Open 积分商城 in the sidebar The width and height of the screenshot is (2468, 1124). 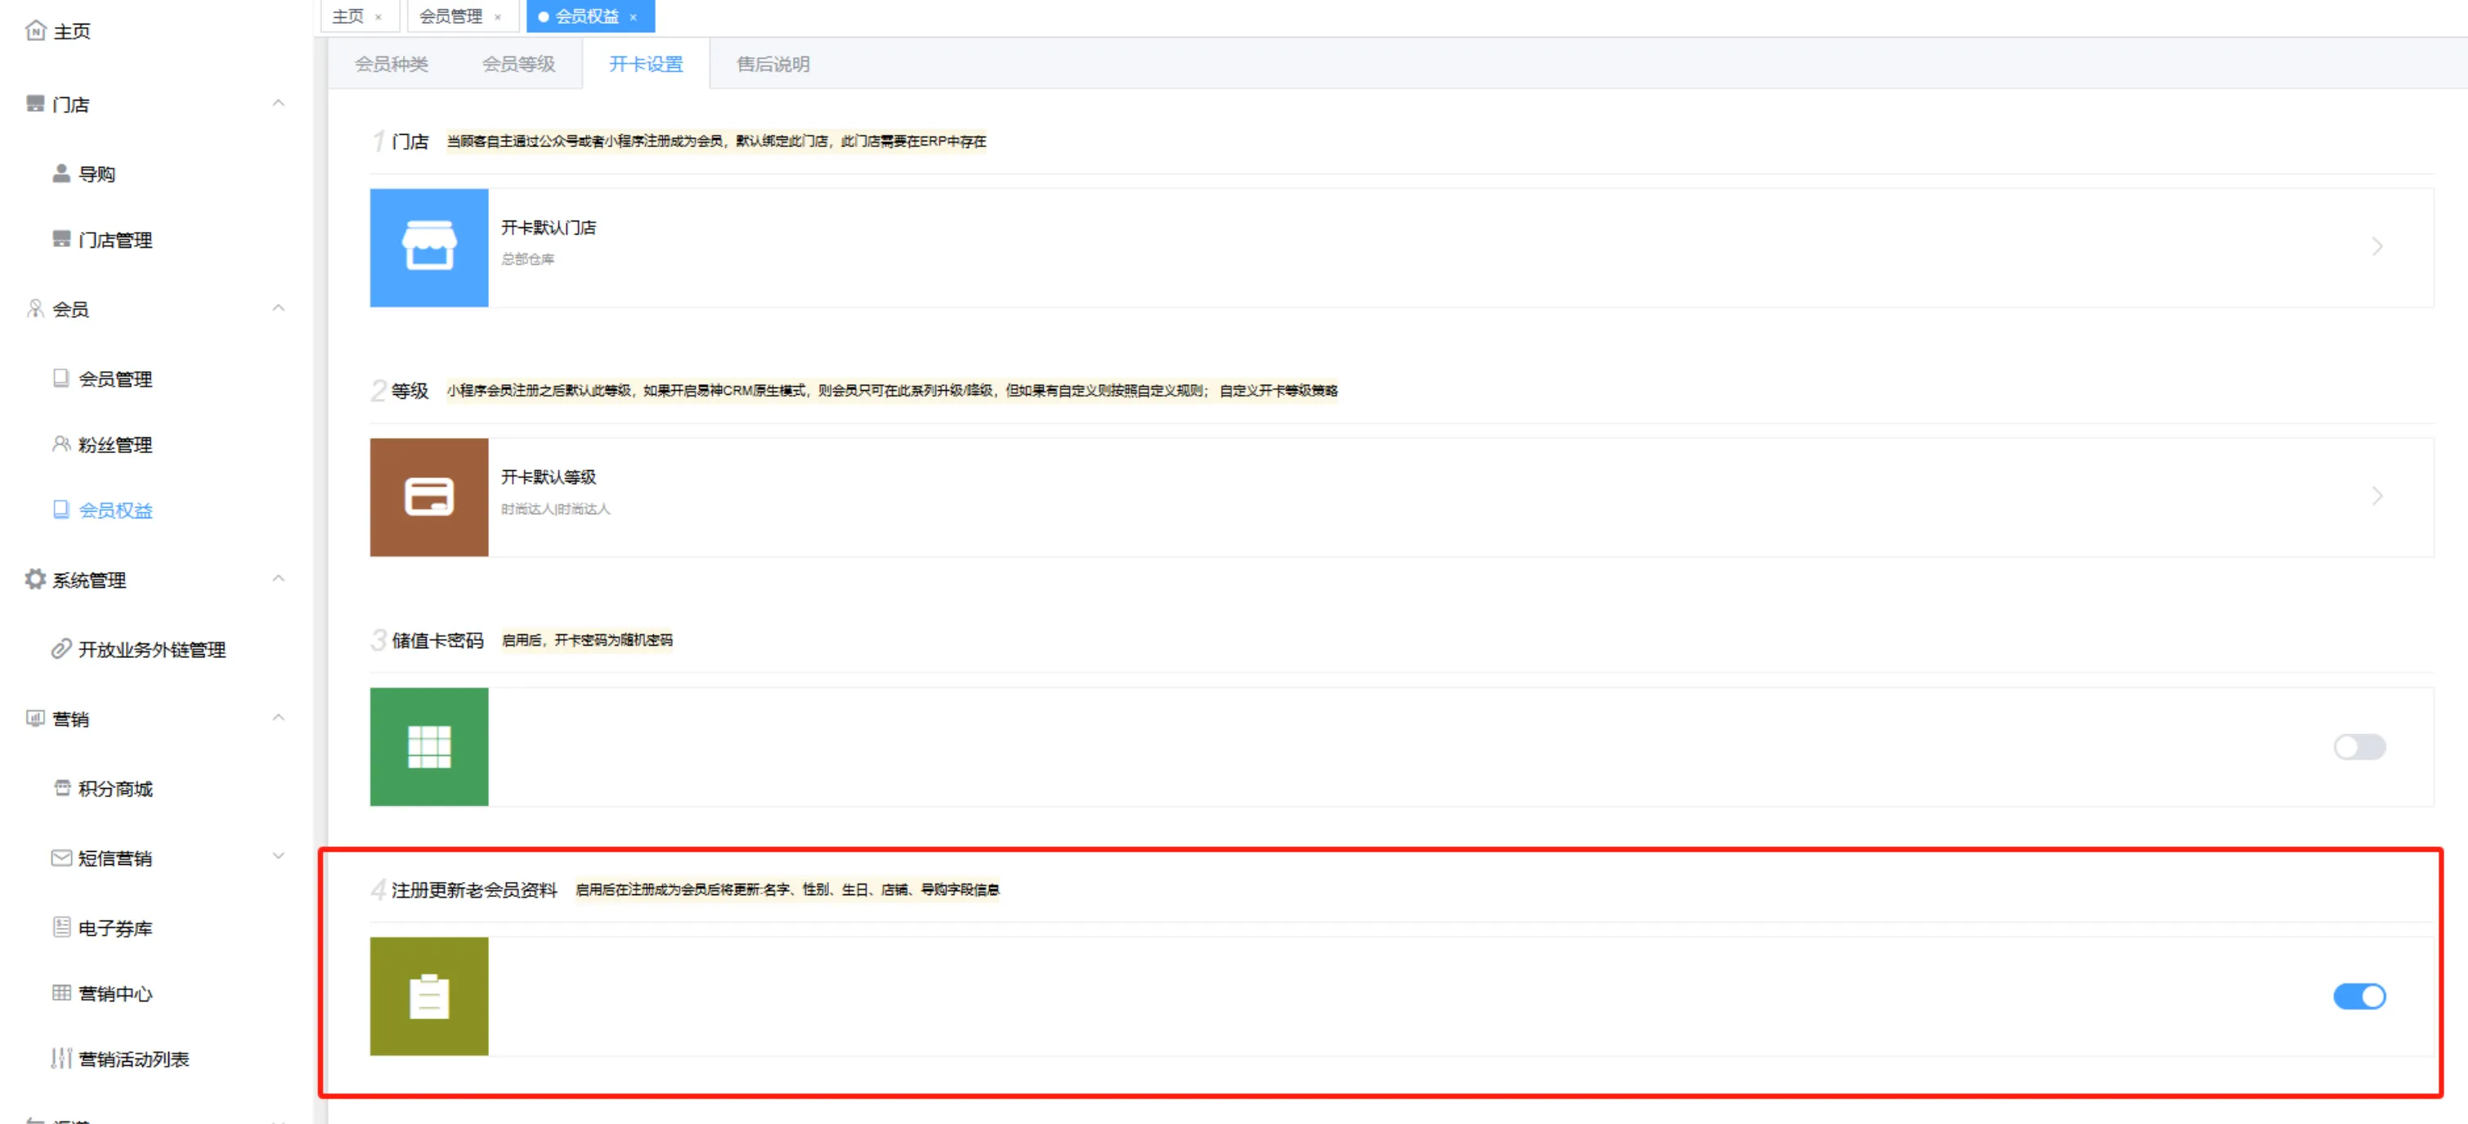tap(115, 789)
